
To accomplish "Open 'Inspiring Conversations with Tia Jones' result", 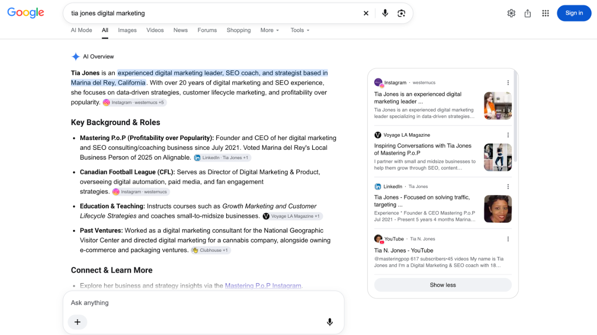I will click(x=423, y=149).
